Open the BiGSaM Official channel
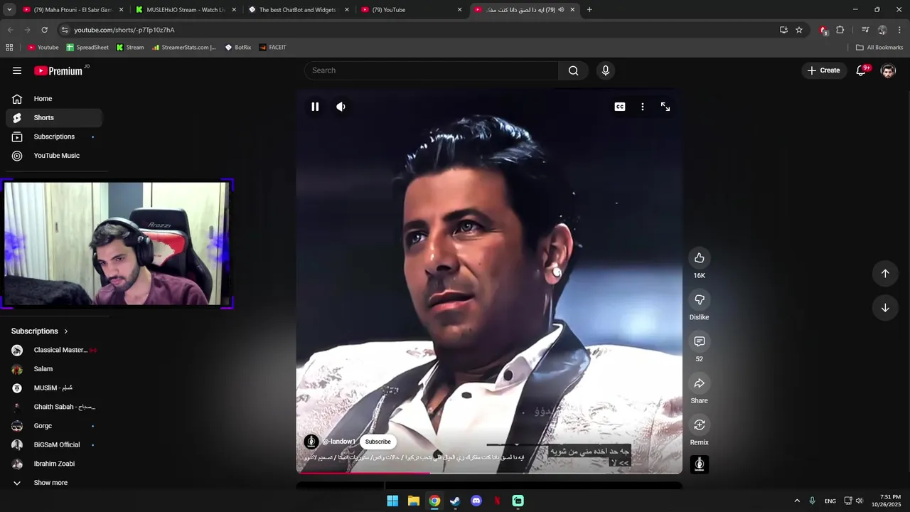Viewport: 910px width, 512px height. tap(54, 445)
